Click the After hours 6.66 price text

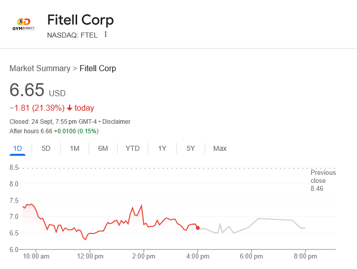click(31, 131)
